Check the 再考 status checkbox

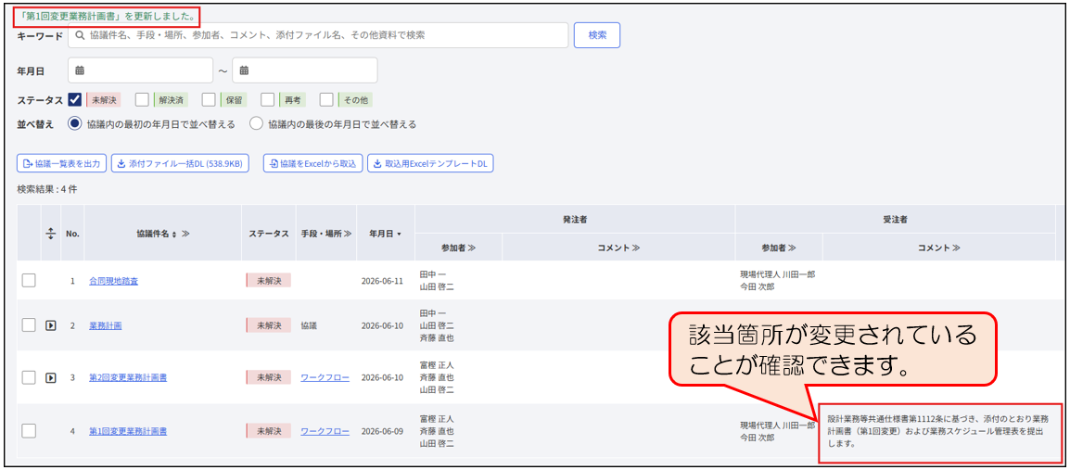click(267, 99)
